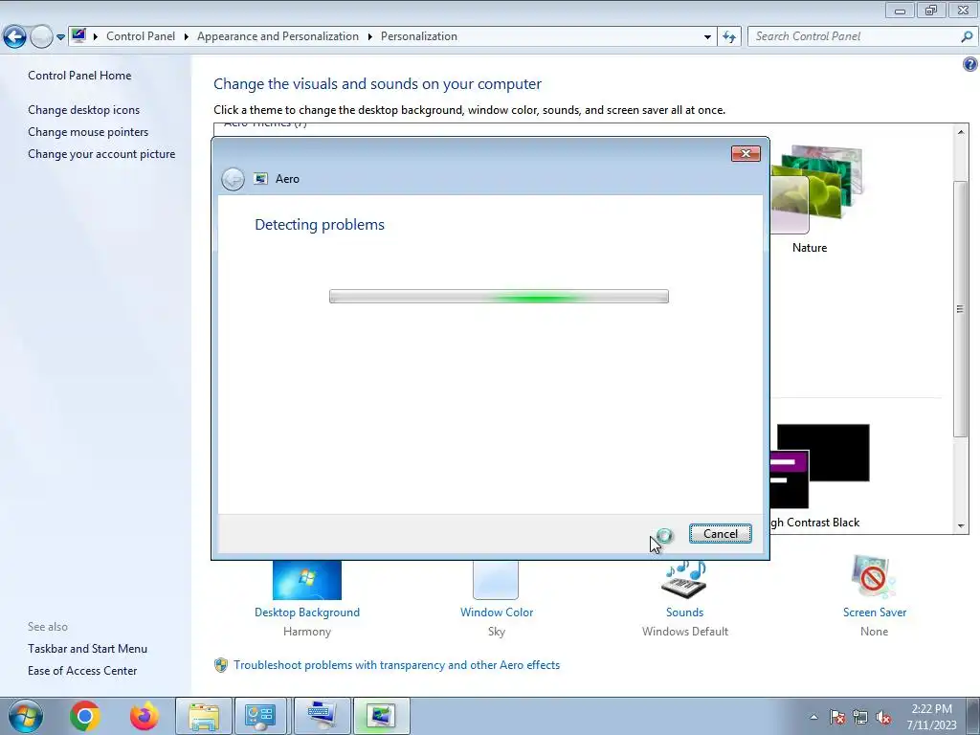Open Windows Explorer from taskbar
Image resolution: width=980 pixels, height=735 pixels.
coord(204,716)
